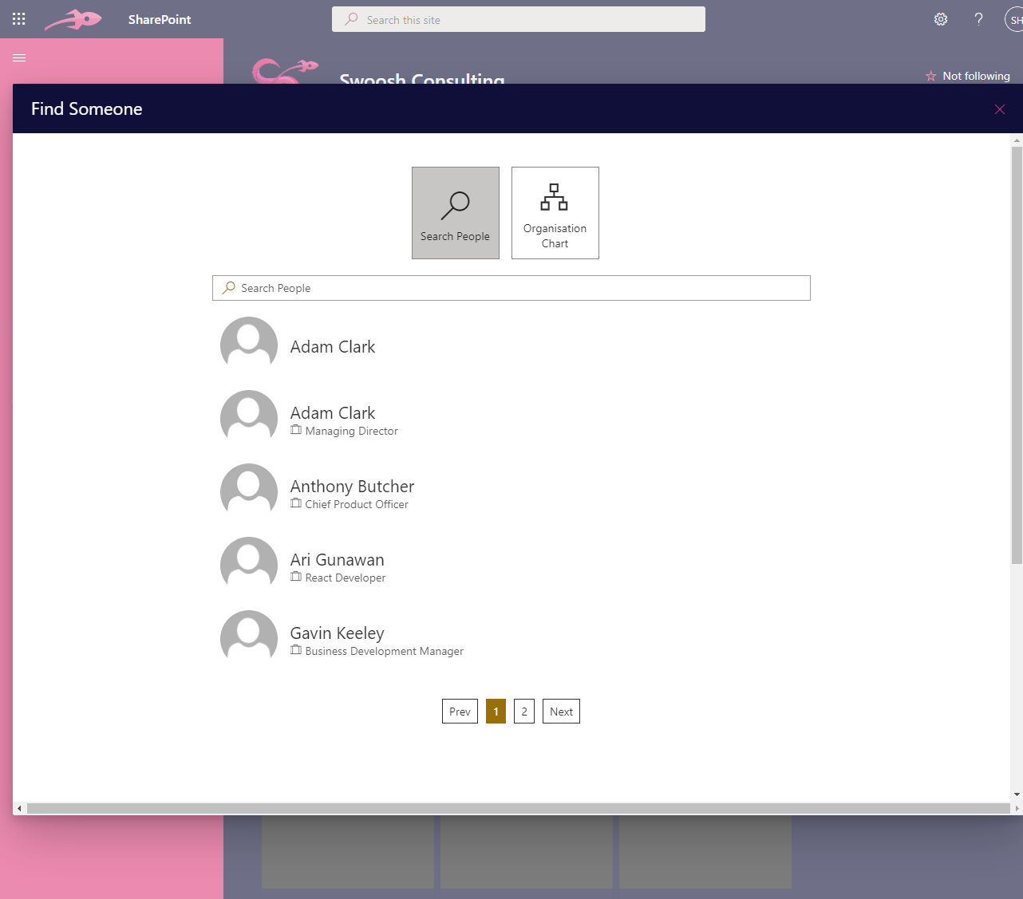Viewport: 1023px width, 899px height.
Task: Switch to Organisation Chart view
Action: click(x=555, y=213)
